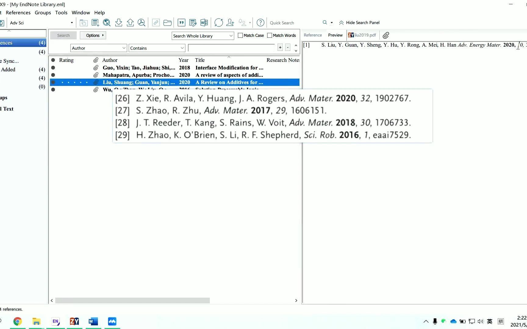Click the greyed Search button
The width and height of the screenshot is (527, 329).
tap(63, 35)
